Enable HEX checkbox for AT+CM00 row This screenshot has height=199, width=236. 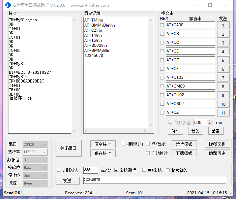(162, 86)
